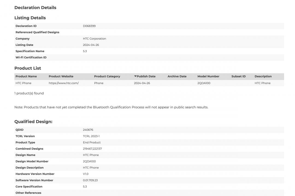Select the Description column header
295x196 pixels.
click(x=263, y=76)
